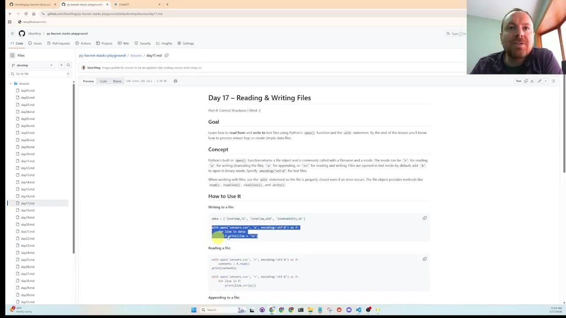This screenshot has height=318, width=566.
Task: Click the GitHub search box
Action: point(456,34)
